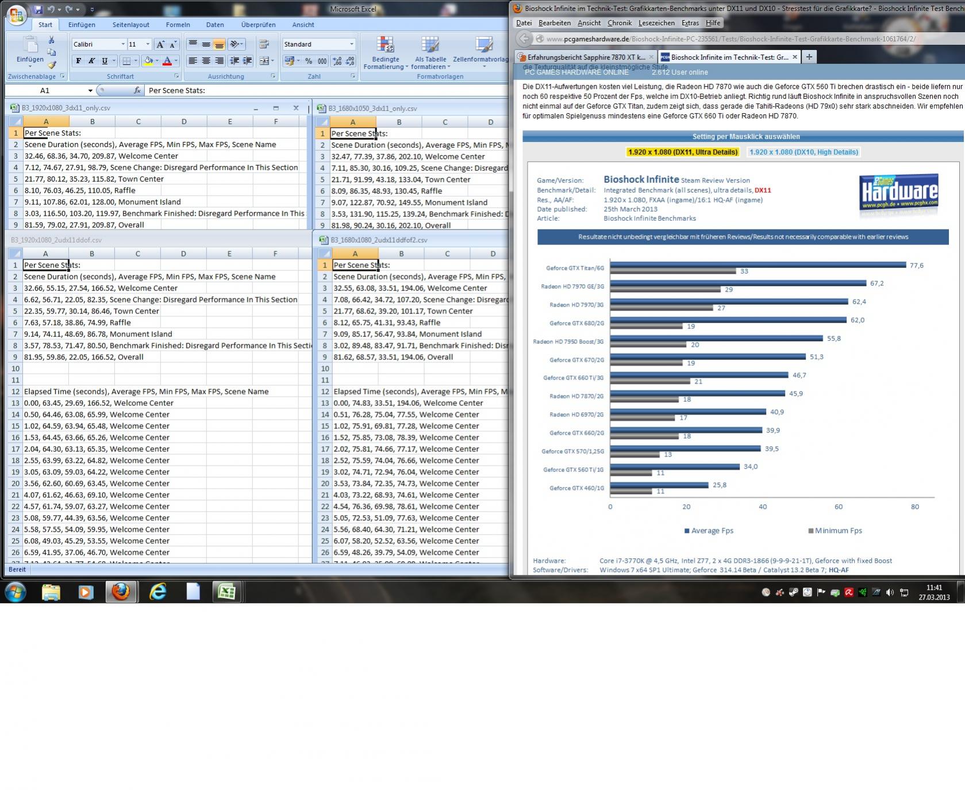Add a decimal place icon
The height and width of the screenshot is (790, 965).
[337, 61]
